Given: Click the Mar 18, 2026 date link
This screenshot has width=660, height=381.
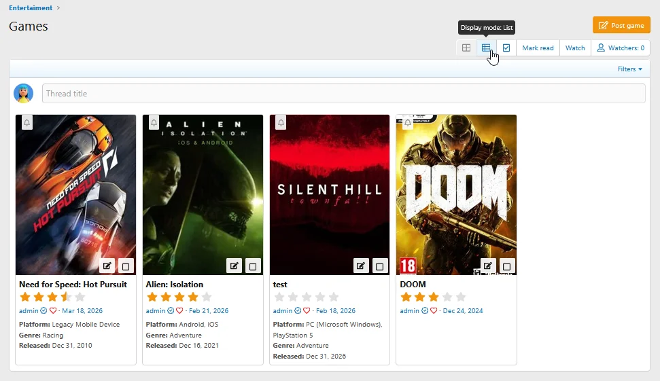Looking at the screenshot, I should coord(82,311).
